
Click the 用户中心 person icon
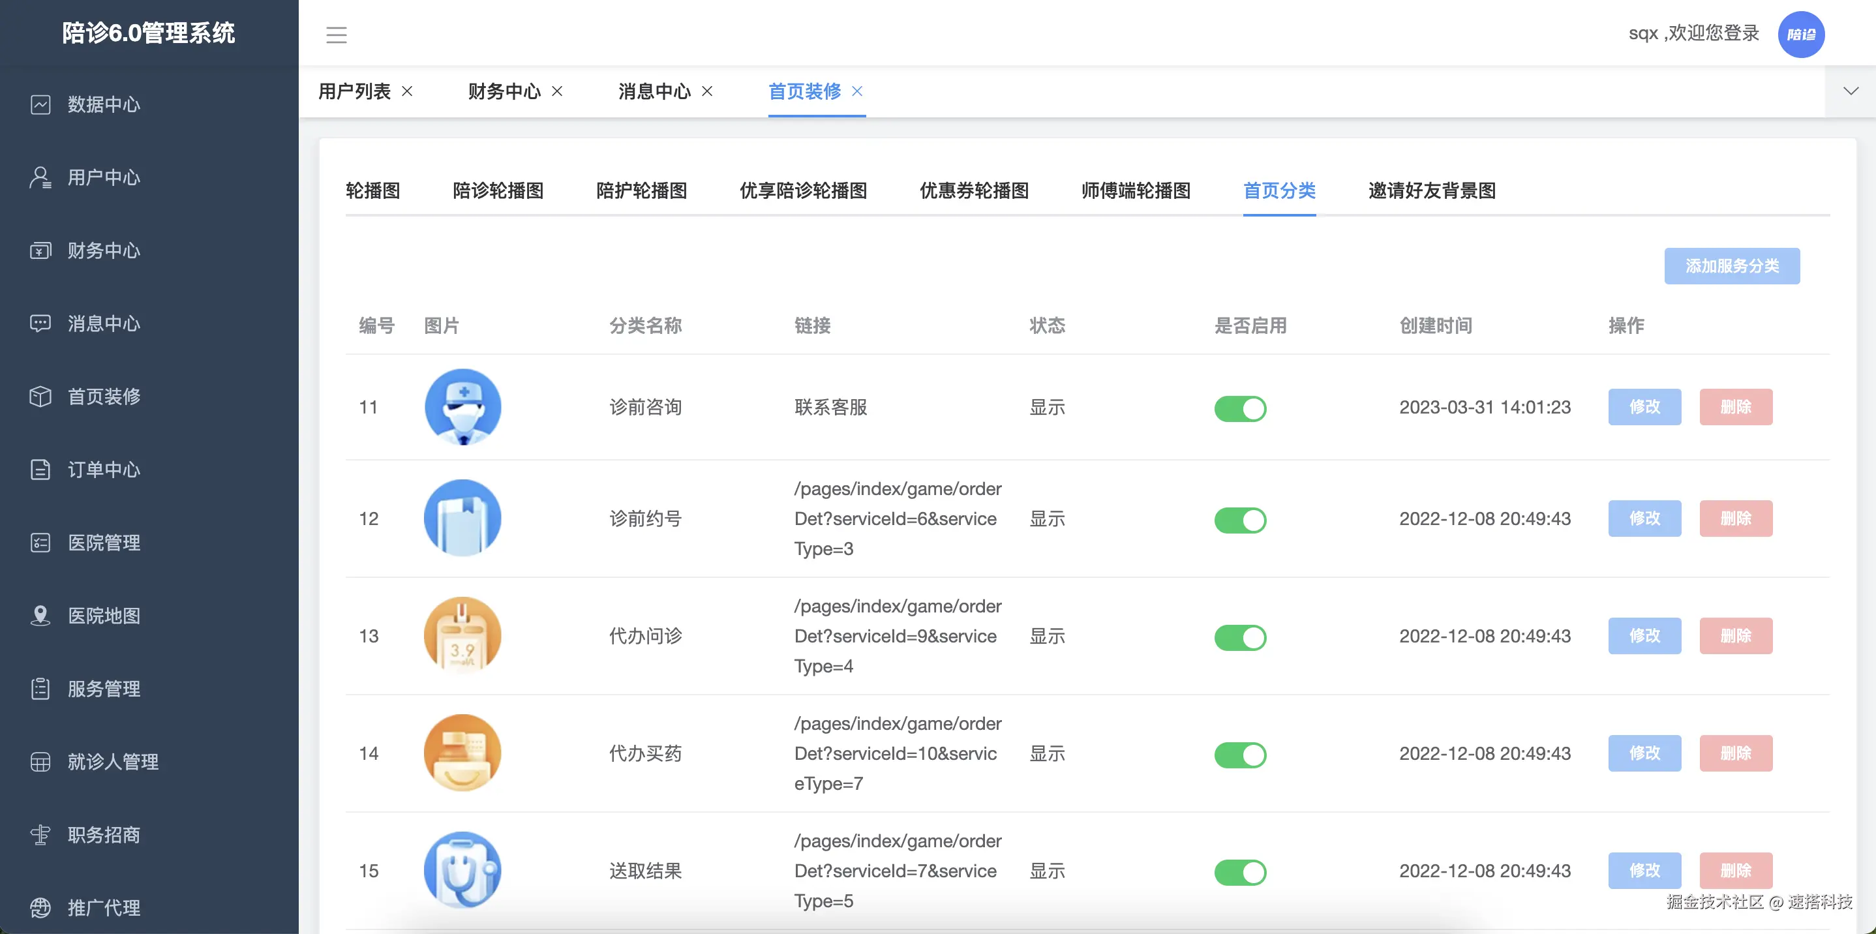pyautogui.click(x=41, y=177)
